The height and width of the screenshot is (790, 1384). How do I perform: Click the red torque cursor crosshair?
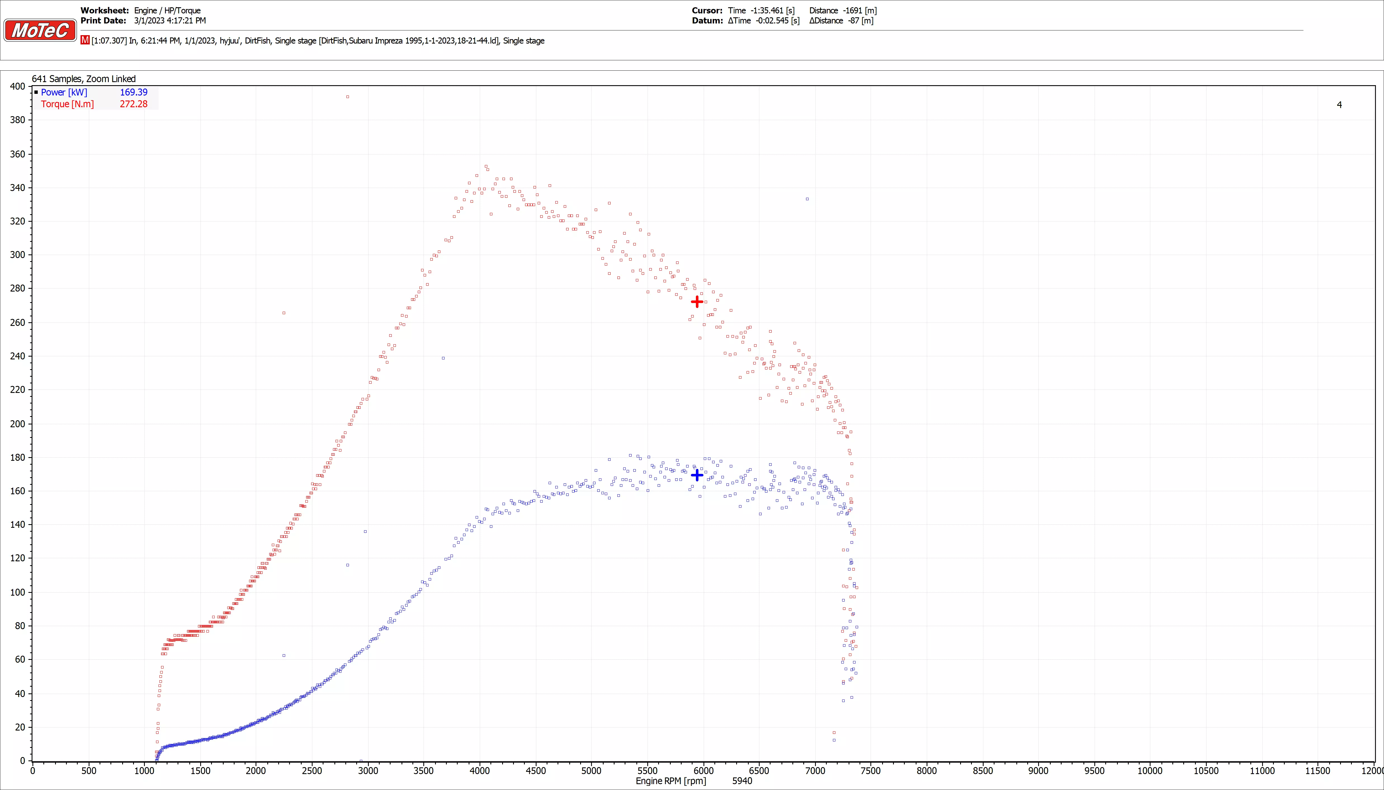pyautogui.click(x=697, y=301)
